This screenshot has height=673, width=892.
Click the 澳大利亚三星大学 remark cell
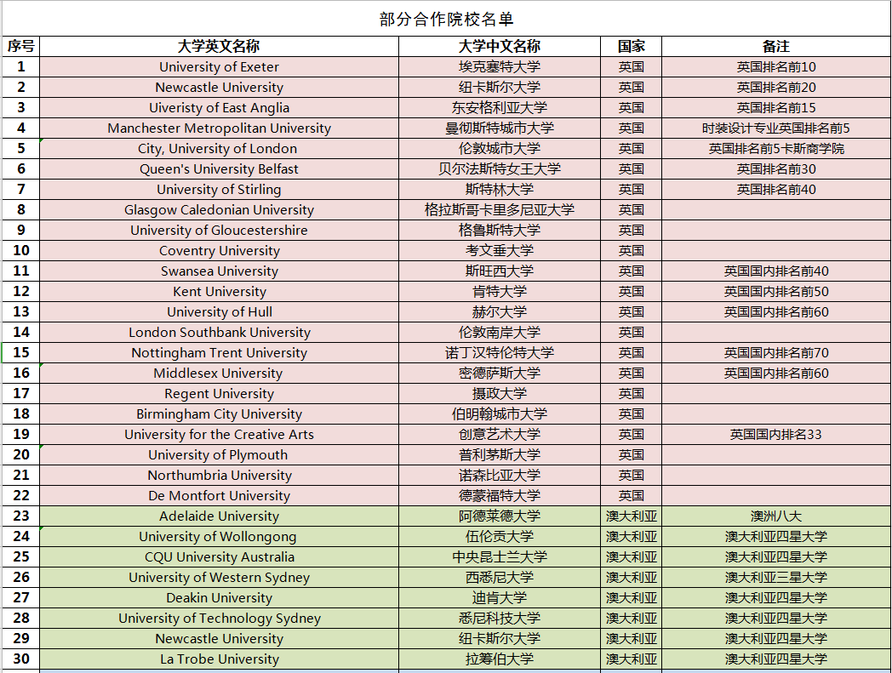pyautogui.click(x=775, y=578)
